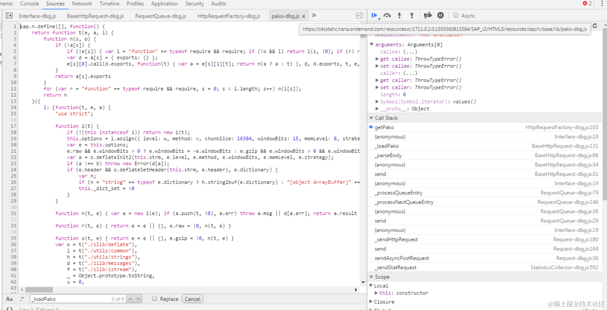Image resolution: width=607 pixels, height=310 pixels.
Task: Toggle regular expression search
Action: coord(22,299)
